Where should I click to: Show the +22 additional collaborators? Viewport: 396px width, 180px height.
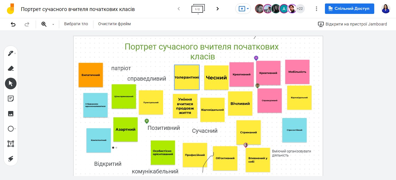pos(300,9)
